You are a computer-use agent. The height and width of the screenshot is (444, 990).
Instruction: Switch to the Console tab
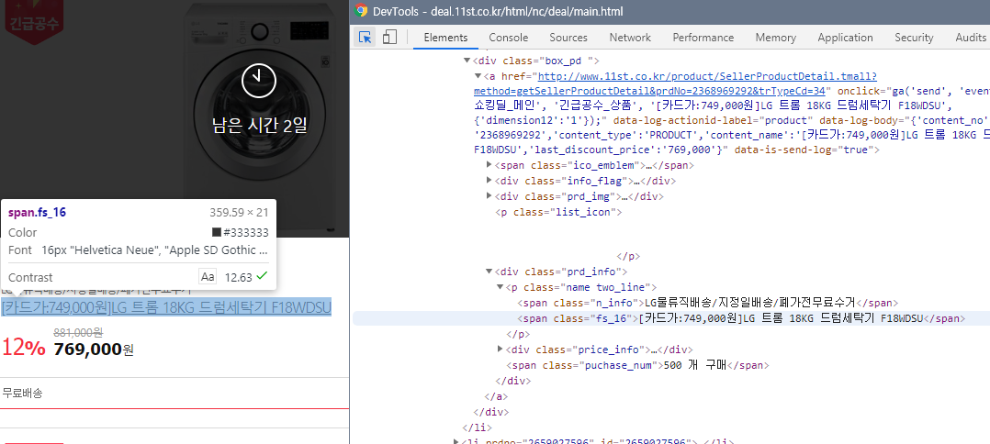508,38
